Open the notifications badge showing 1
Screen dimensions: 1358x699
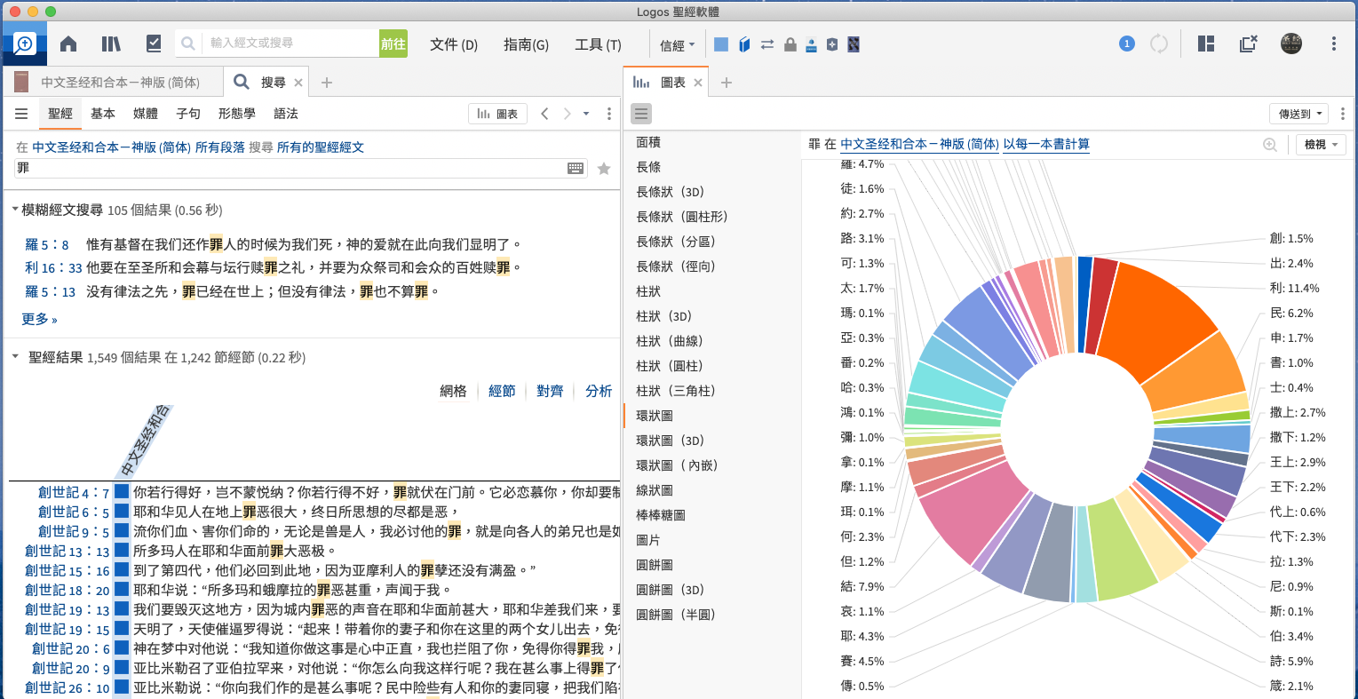[x=1127, y=44]
